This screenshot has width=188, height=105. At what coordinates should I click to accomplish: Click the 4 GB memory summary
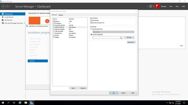pos(70,21)
